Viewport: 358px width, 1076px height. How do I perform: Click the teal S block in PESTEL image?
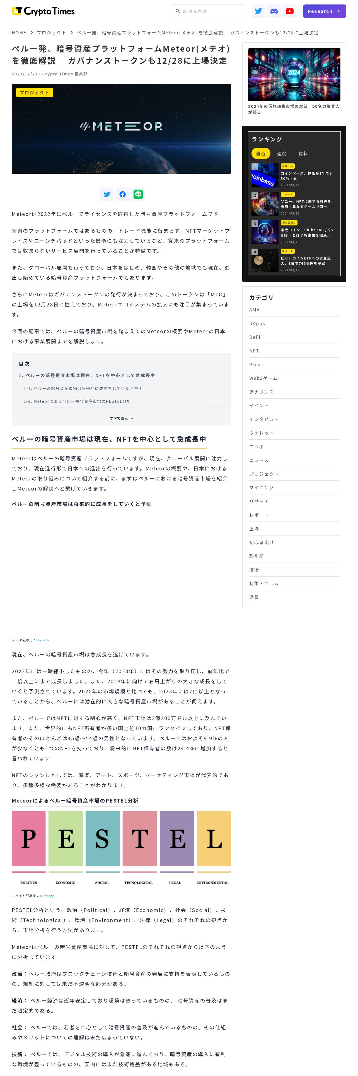tap(103, 839)
